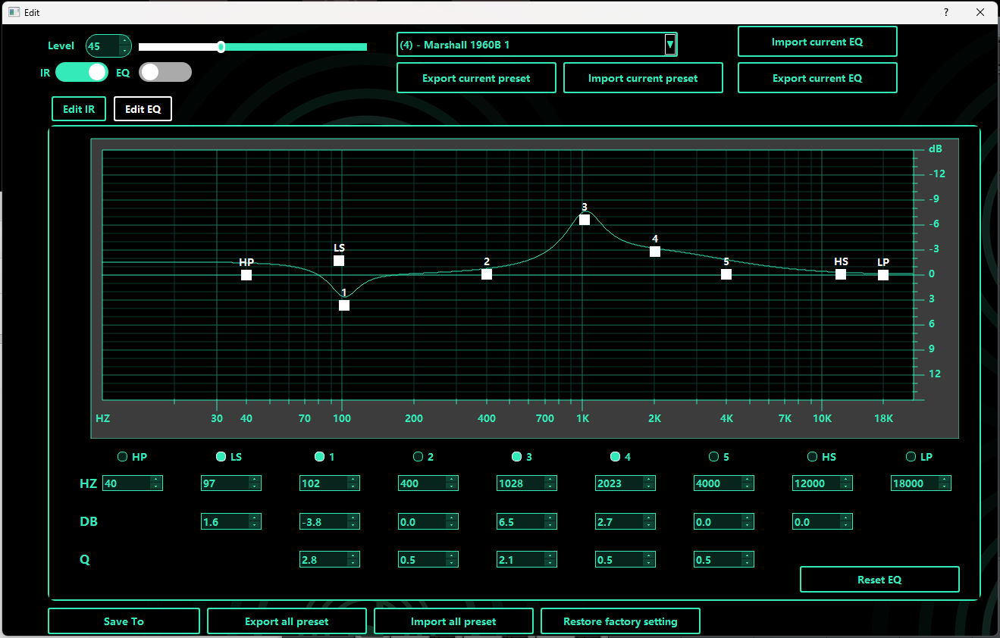Screen dimensions: 1000x638
Task: Toggle the band 4 radio button
Action: (615, 457)
